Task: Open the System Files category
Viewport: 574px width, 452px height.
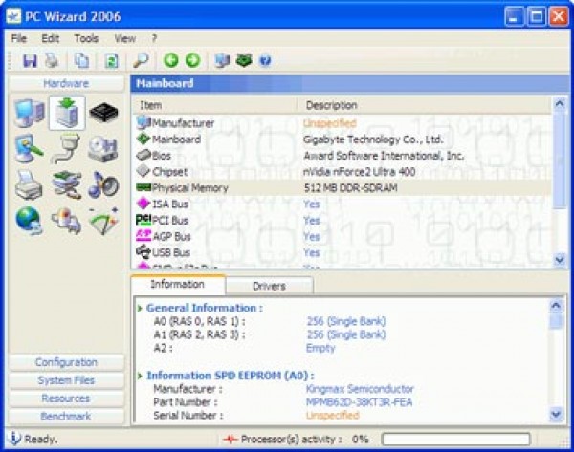Action: (66, 380)
